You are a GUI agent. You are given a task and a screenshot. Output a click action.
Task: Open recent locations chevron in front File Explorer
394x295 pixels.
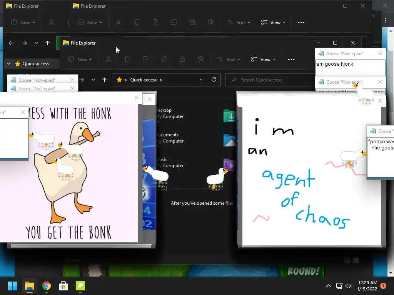click(93, 80)
